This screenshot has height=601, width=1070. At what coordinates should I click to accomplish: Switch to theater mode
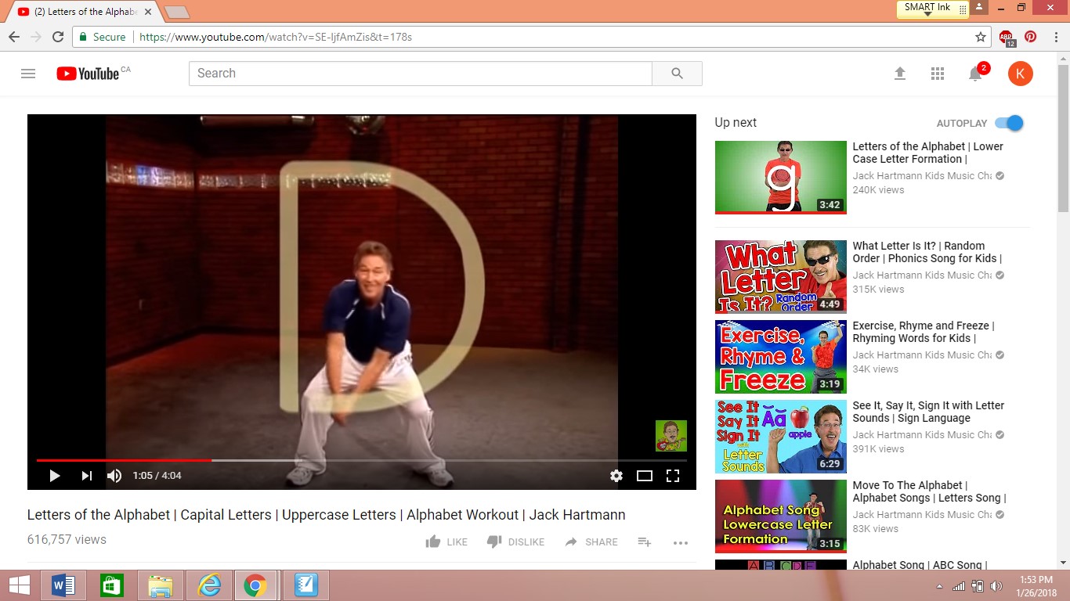click(x=645, y=476)
